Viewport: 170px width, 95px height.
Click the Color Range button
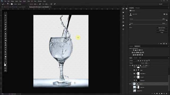pyautogui.click(x=162, y=30)
